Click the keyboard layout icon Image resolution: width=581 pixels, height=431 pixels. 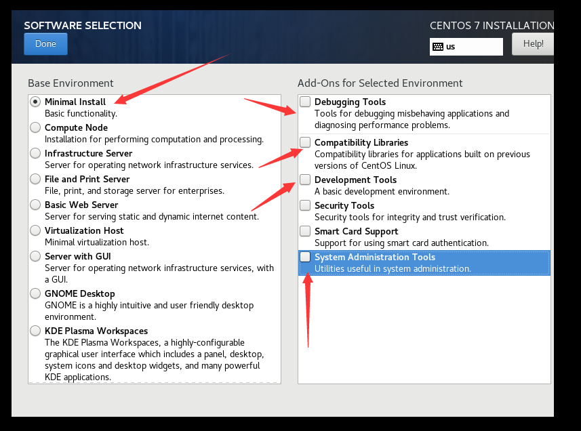[437, 47]
